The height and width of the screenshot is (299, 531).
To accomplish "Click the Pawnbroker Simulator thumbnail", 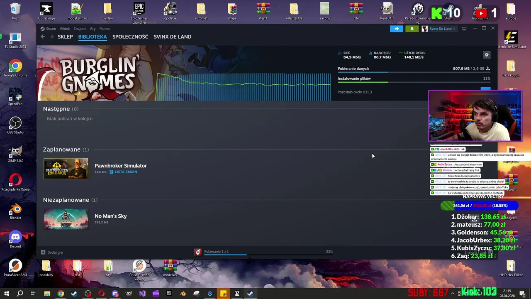I will tap(66, 169).
